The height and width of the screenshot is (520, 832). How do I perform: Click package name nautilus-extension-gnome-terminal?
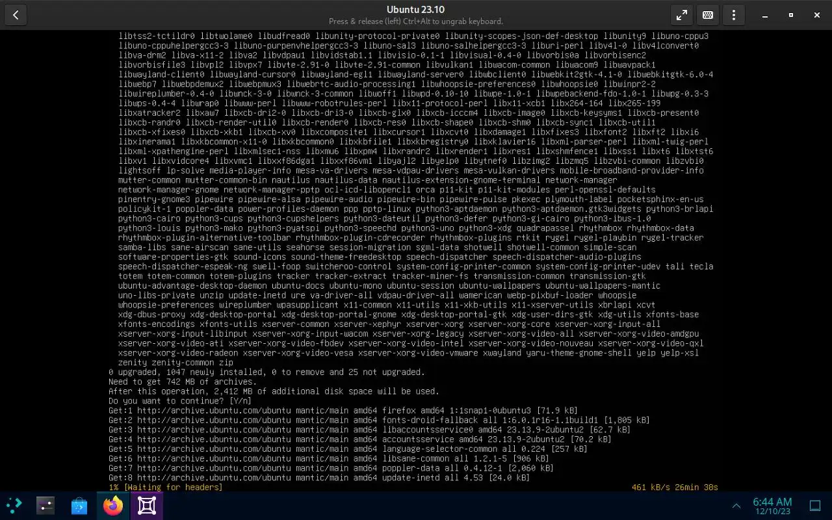[461, 180]
